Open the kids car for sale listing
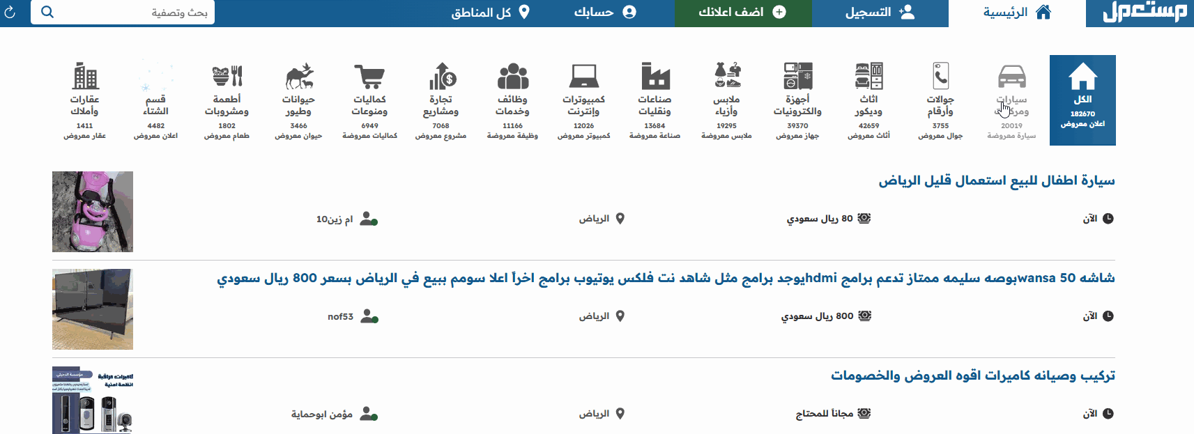 [x=996, y=181]
